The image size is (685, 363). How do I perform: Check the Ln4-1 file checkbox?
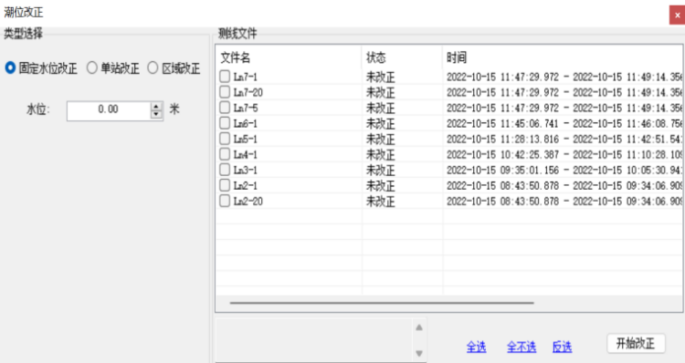pos(225,154)
